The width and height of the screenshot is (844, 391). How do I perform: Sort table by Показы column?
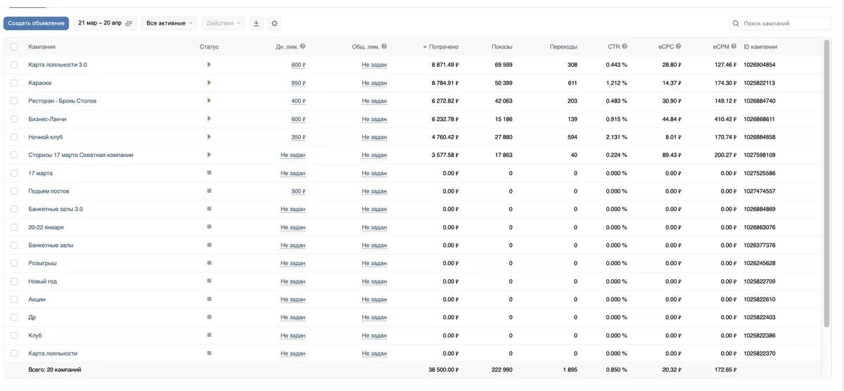pos(502,46)
